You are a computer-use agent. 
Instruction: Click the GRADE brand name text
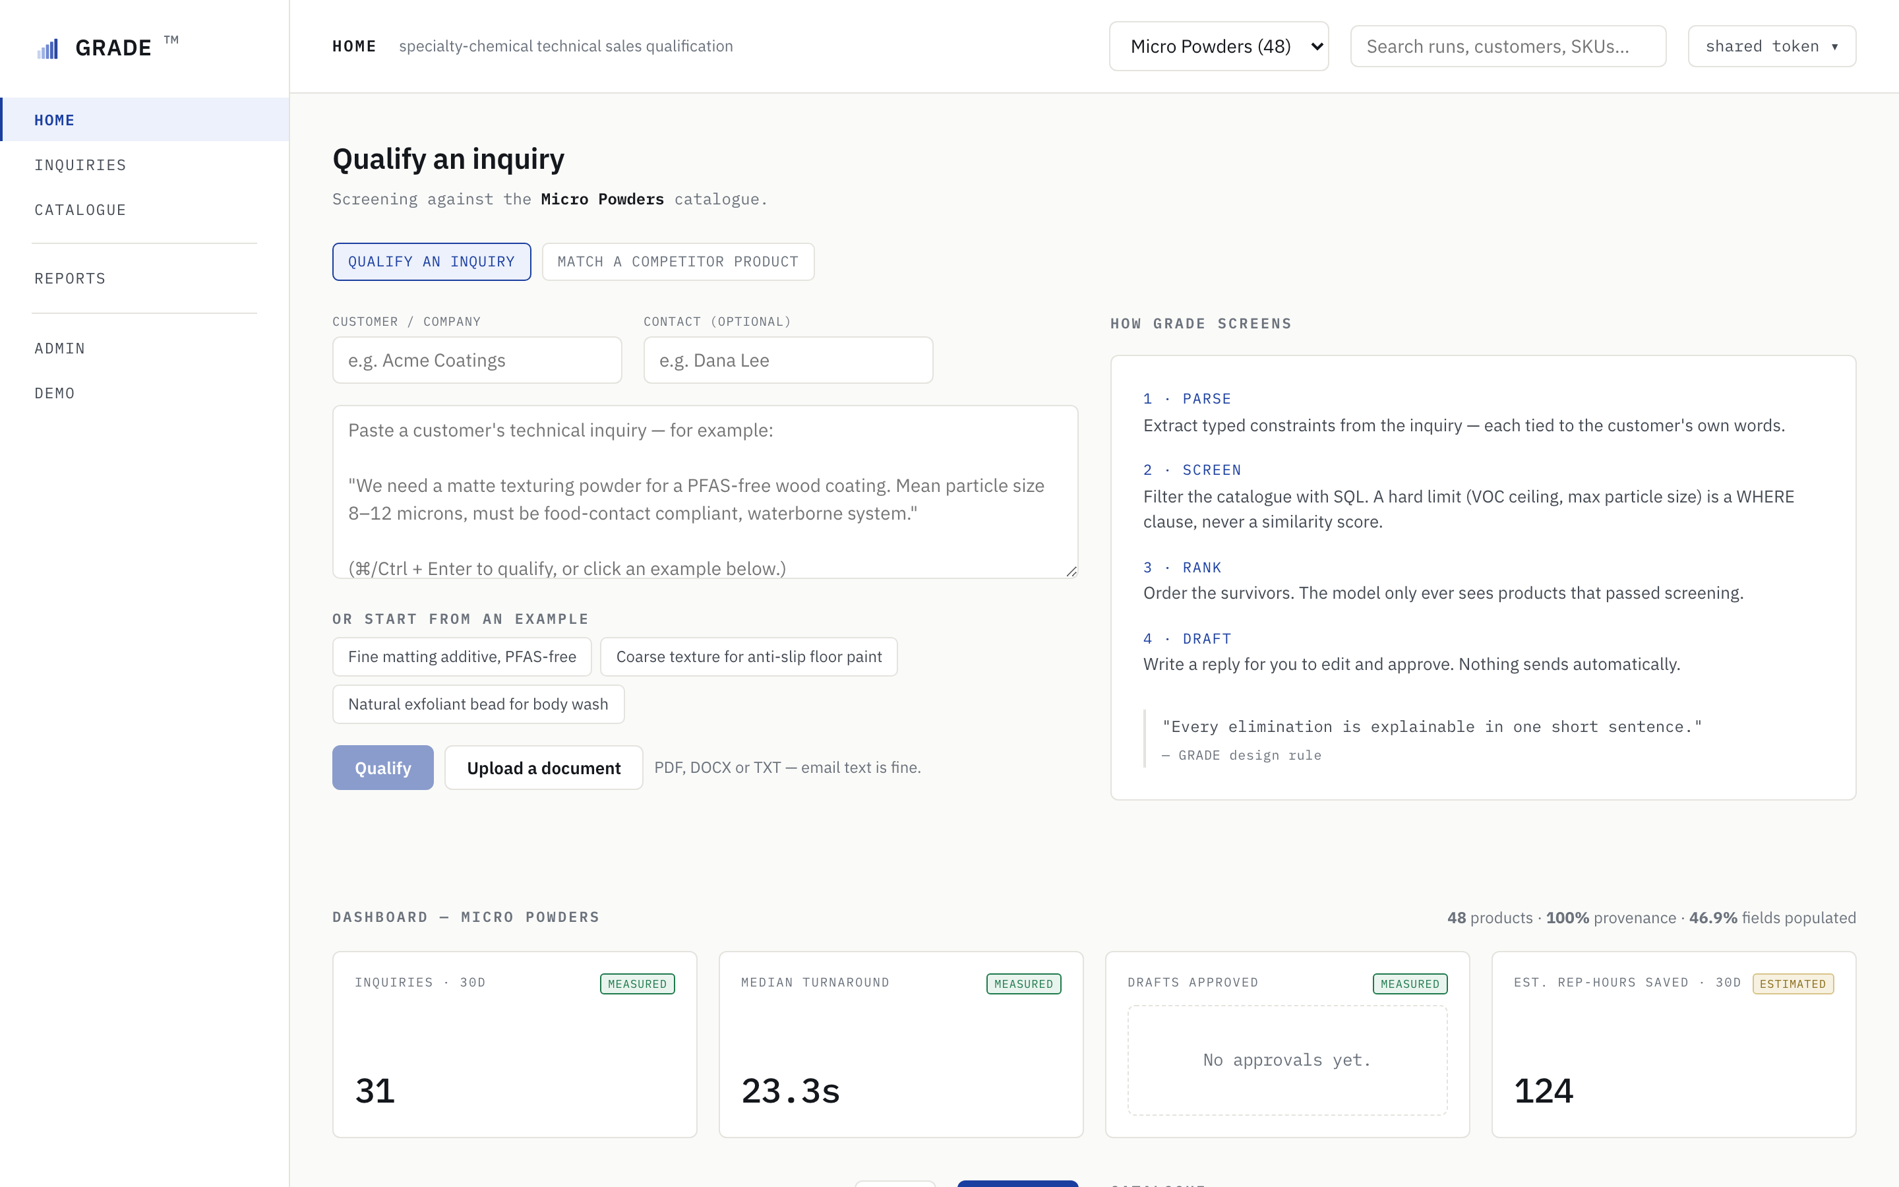pos(113,48)
